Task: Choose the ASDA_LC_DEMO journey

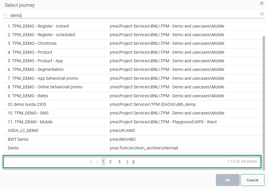Action: click(x=23, y=130)
